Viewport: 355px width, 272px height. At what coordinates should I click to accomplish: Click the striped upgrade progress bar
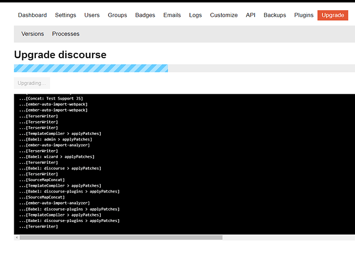(91, 68)
